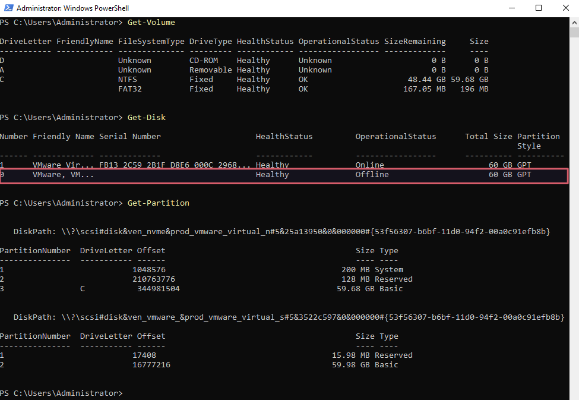Click the Serial Number column header
Screen dimensions: 579x400
coord(130,137)
